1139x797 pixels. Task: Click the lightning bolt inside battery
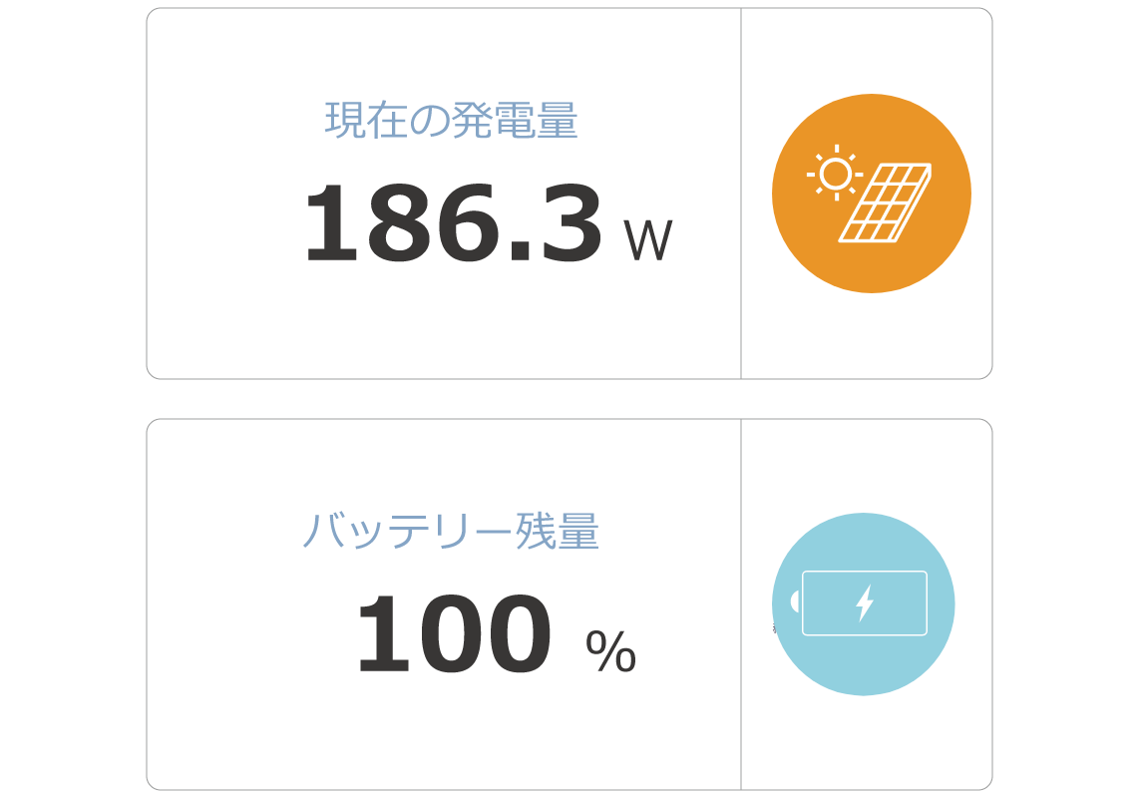tap(864, 603)
